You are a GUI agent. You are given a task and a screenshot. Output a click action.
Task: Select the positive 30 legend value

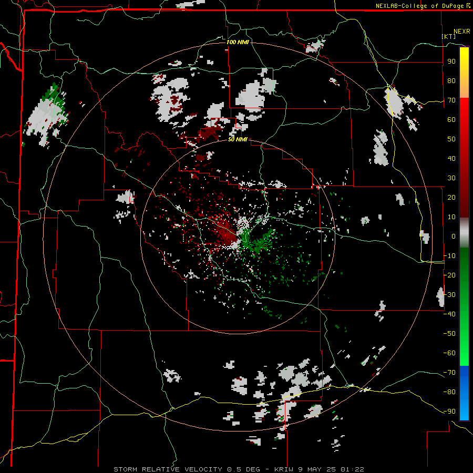point(451,178)
